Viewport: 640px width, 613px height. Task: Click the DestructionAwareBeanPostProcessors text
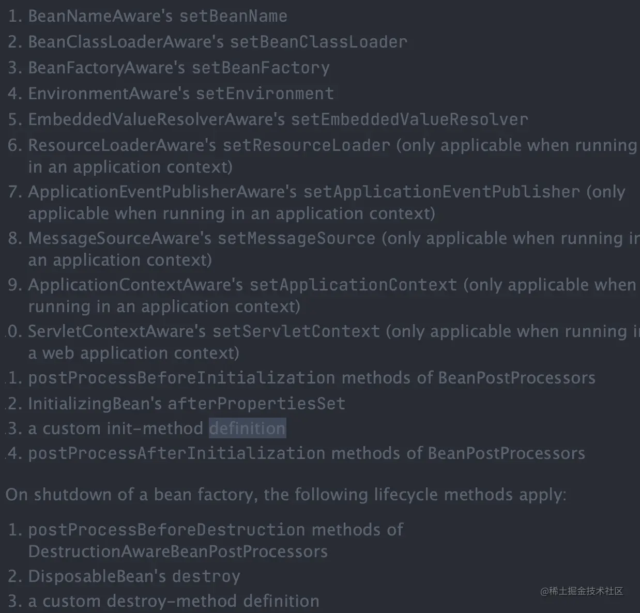pyautogui.click(x=178, y=551)
